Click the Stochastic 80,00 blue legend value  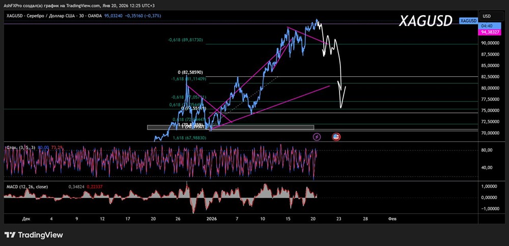pyautogui.click(x=43, y=147)
